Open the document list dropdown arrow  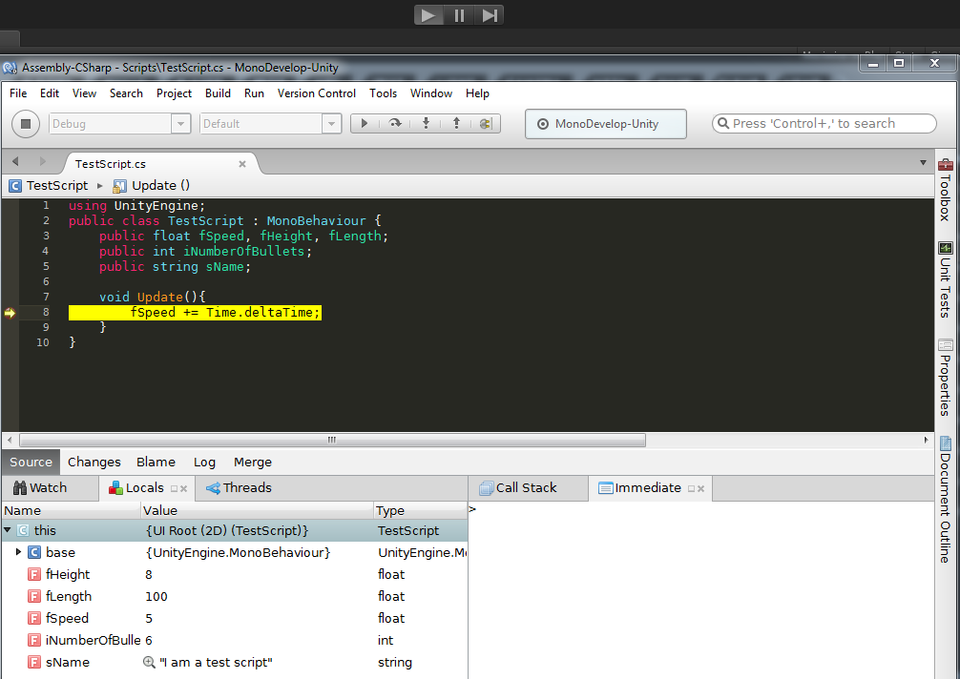coord(923,163)
